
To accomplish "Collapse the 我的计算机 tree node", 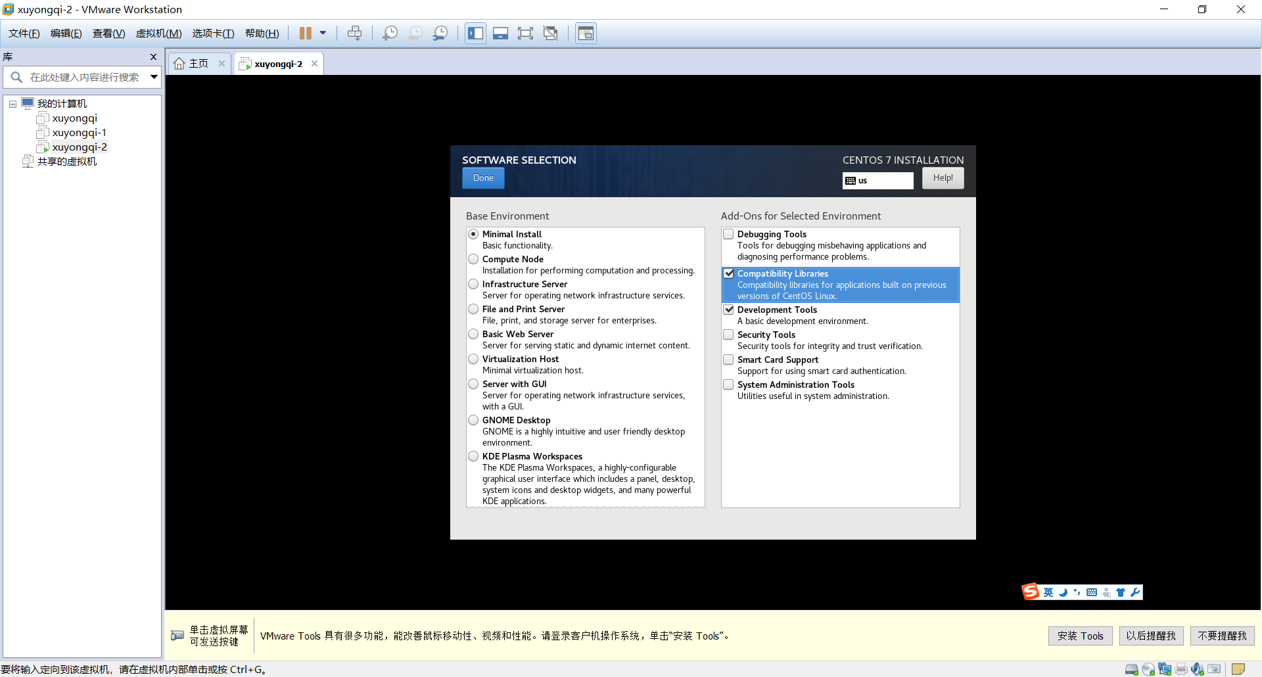I will coord(12,104).
